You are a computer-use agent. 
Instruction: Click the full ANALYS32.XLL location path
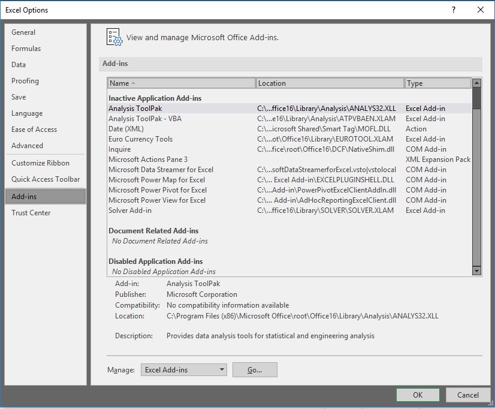[x=303, y=316]
